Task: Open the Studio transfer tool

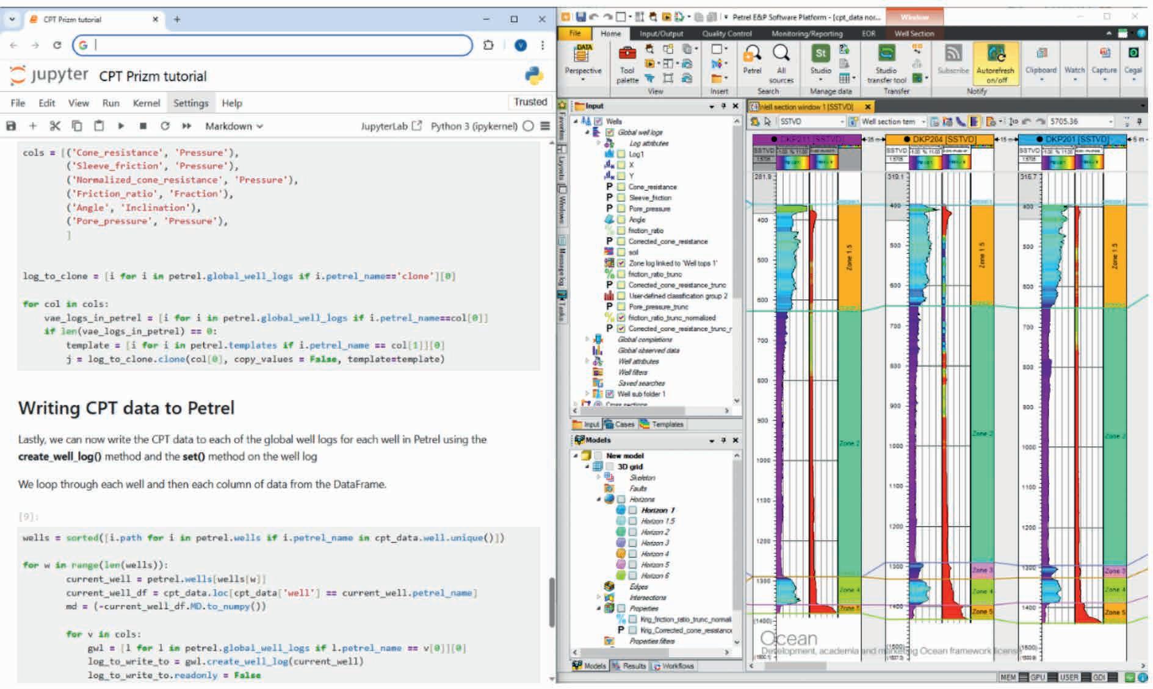Action: [886, 64]
